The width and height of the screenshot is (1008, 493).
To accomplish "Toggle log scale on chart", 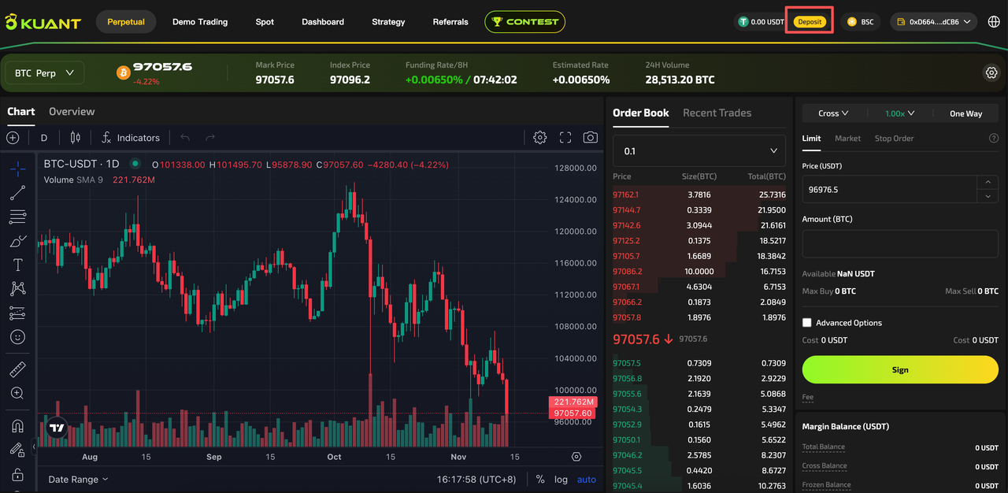I will point(561,479).
